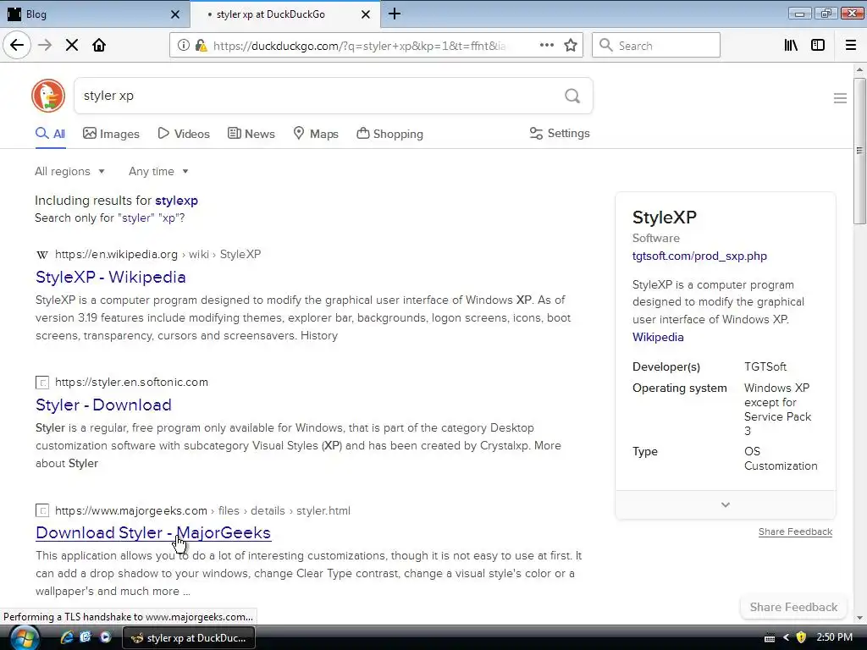Close the Blog tab
This screenshot has height=650, width=867.
[x=175, y=14]
